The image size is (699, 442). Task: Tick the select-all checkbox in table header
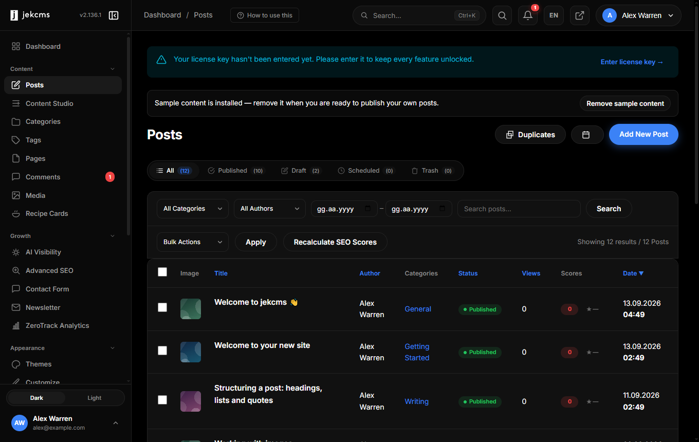coord(162,272)
